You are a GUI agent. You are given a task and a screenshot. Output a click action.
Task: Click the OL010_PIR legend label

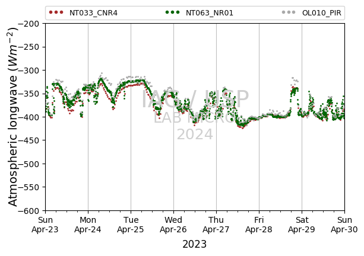coord(321,13)
